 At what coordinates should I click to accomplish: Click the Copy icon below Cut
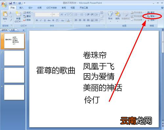point(10,16)
